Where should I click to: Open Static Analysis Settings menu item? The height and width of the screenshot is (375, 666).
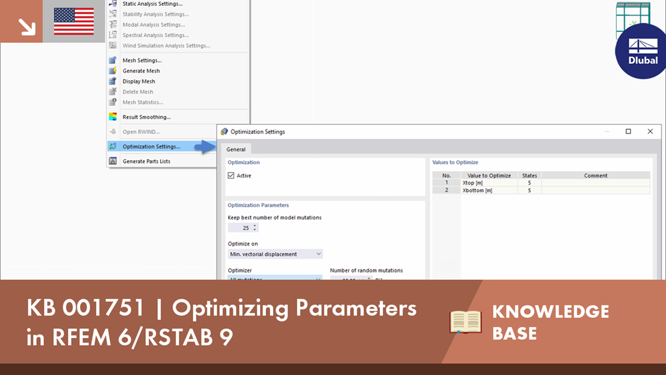tap(152, 4)
